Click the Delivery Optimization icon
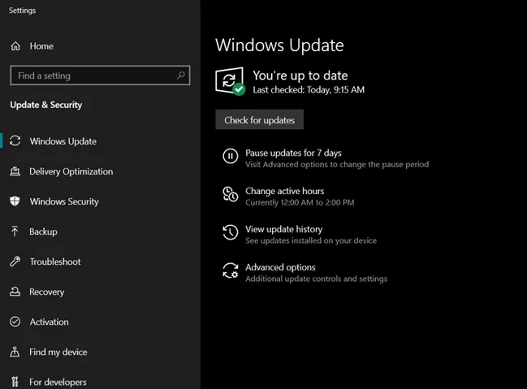The height and width of the screenshot is (389, 527). point(15,171)
